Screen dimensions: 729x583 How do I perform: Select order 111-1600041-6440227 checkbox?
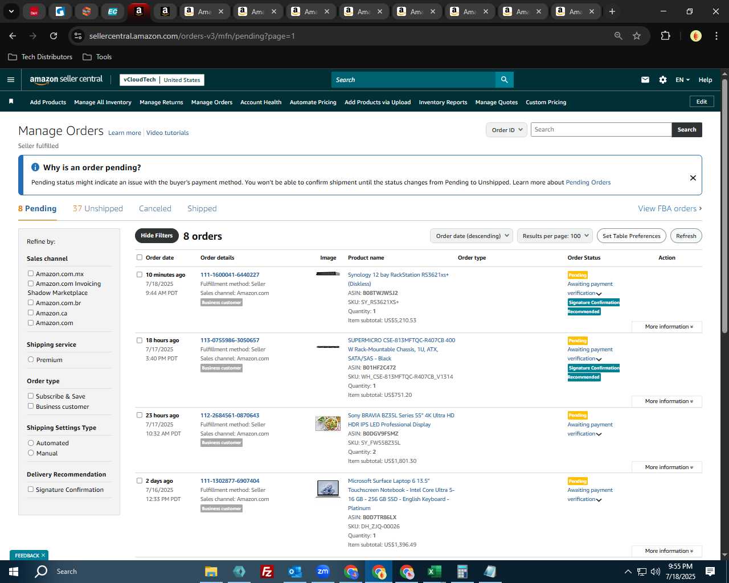pos(140,274)
